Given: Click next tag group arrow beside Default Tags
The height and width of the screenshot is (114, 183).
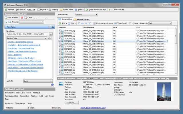Looking at the screenshot, I should pos(51,38).
